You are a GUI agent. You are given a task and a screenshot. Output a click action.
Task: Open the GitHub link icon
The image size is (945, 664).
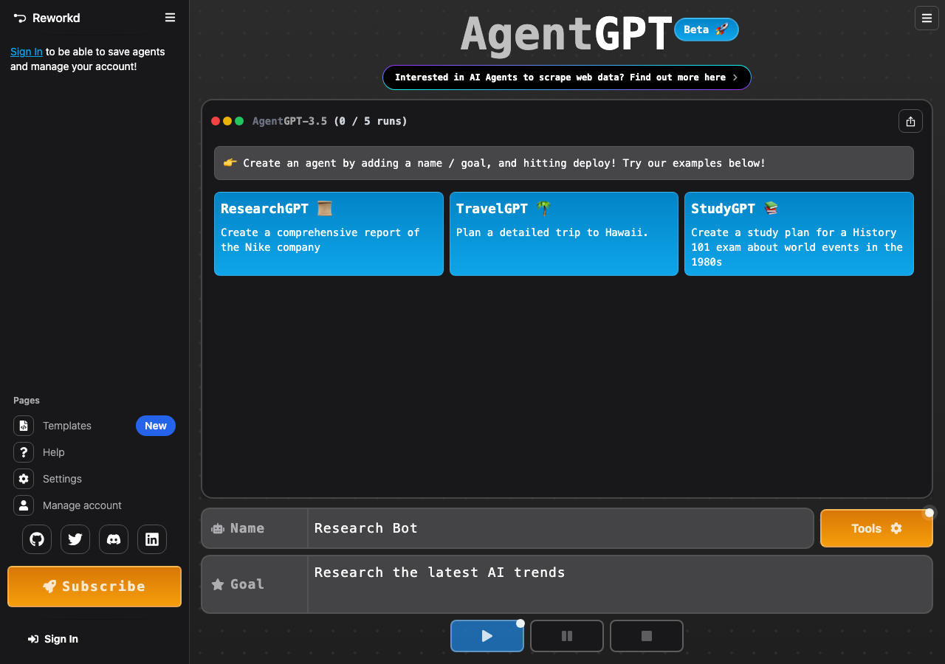click(37, 539)
